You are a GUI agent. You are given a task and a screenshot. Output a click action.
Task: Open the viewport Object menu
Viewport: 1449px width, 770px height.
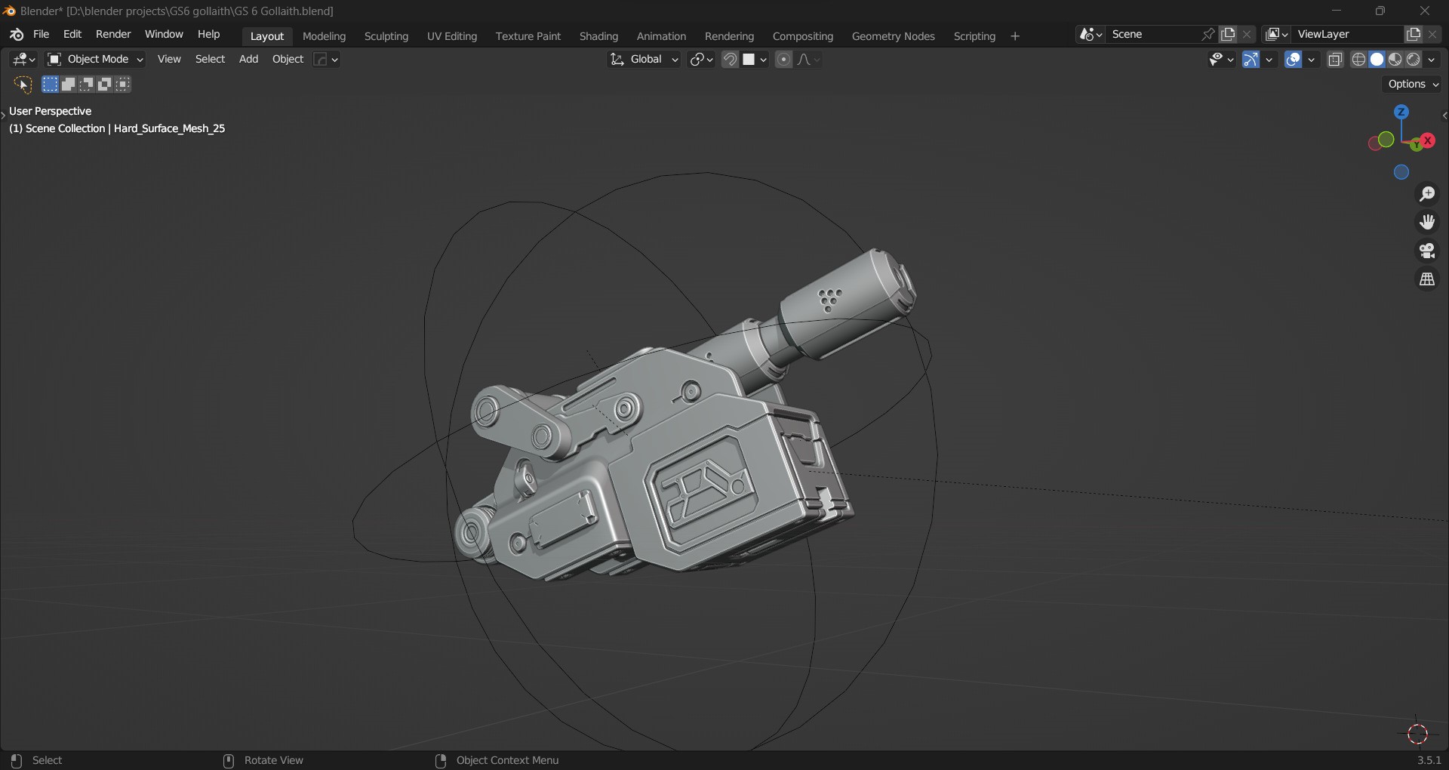click(288, 60)
